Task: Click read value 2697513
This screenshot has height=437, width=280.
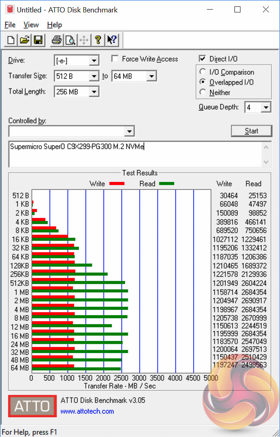Action: click(x=254, y=349)
